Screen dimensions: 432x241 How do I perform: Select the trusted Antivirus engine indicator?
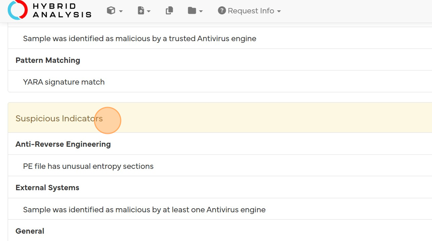click(x=139, y=38)
